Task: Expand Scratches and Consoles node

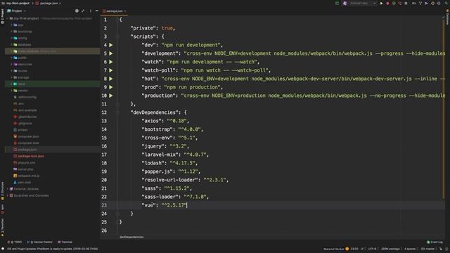Action: 8,195
